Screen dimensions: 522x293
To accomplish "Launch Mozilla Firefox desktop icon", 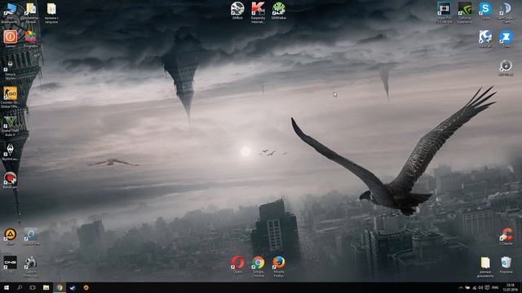I will pos(279,262).
